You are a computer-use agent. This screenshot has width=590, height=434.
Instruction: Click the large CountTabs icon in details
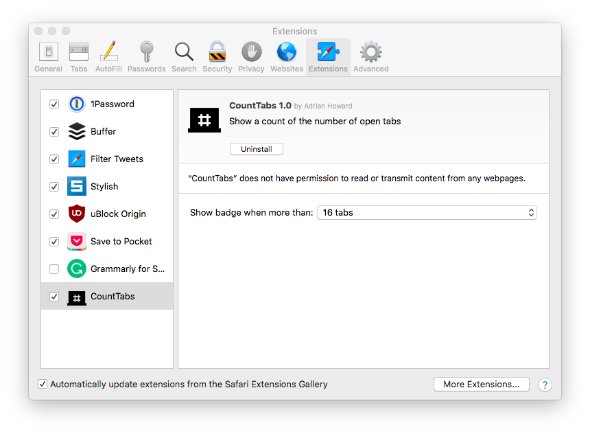click(x=204, y=120)
